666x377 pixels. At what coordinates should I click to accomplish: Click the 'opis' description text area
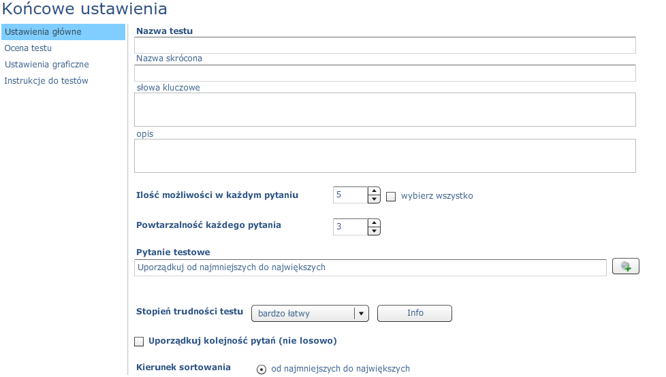[x=385, y=156]
